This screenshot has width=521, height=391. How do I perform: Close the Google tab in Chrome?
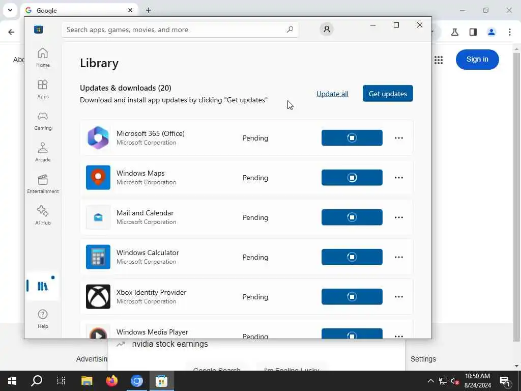coord(130,10)
